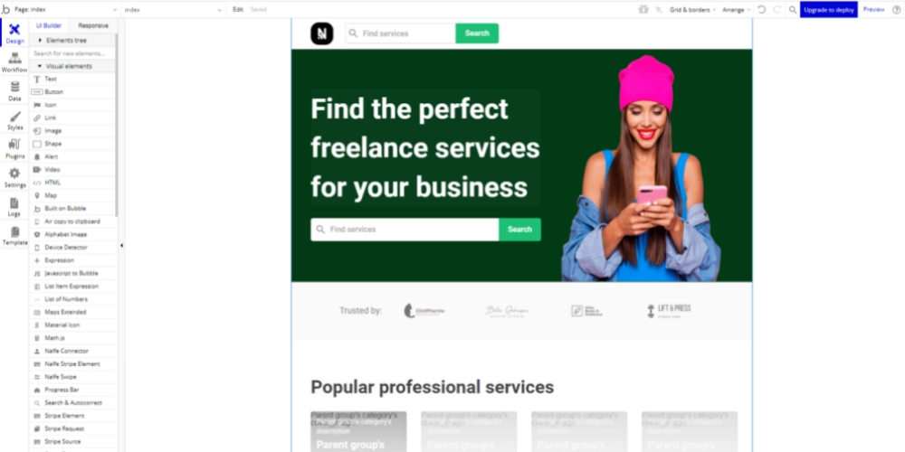
Task: Open the Grid & borders dropdown
Action: 692,10
